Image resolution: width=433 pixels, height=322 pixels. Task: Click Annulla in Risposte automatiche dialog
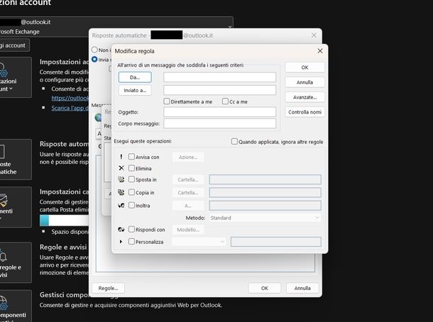[302, 288]
